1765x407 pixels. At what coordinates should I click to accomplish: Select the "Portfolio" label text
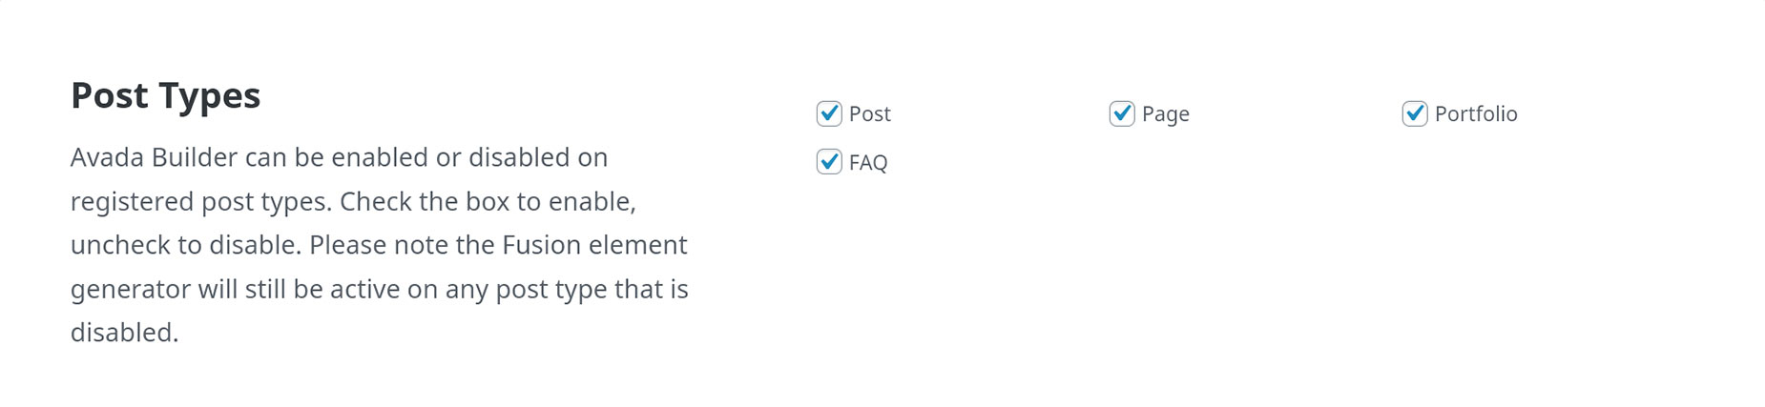(x=1476, y=113)
